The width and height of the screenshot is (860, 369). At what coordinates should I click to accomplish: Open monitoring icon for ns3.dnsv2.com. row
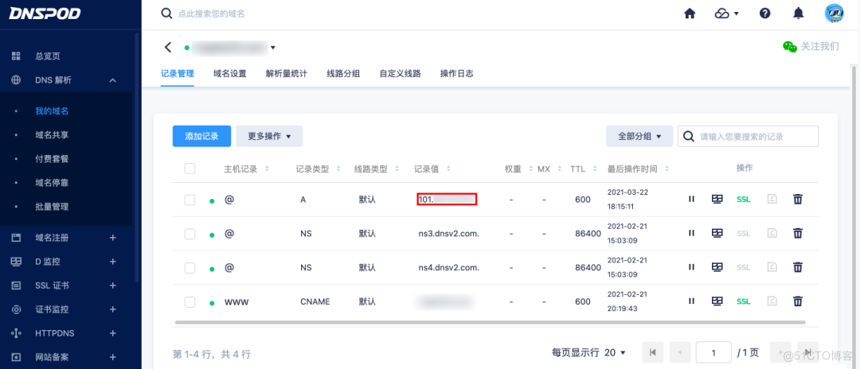717,233
